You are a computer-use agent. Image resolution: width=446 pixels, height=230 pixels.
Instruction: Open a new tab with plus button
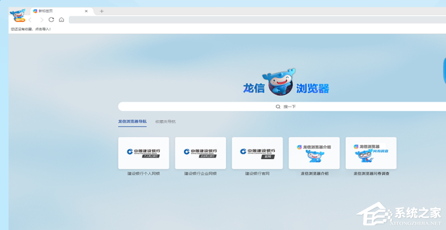pyautogui.click(x=101, y=11)
